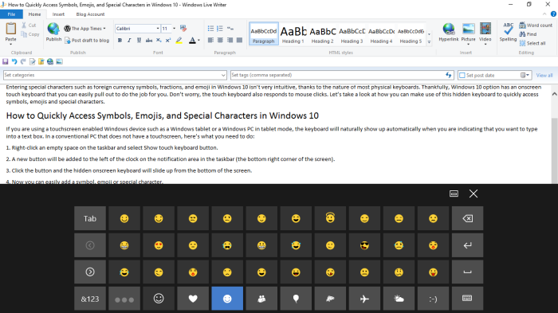Open the File menu
Image resolution: width=558 pixels, height=313 pixels.
point(11,14)
